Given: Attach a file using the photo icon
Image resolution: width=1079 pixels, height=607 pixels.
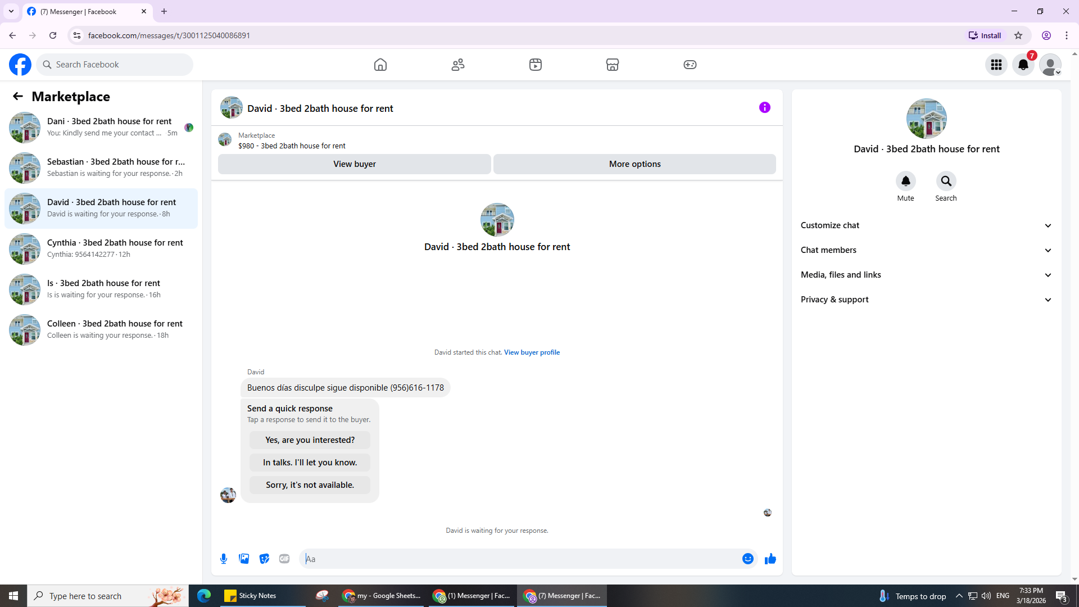Looking at the screenshot, I should point(244,559).
